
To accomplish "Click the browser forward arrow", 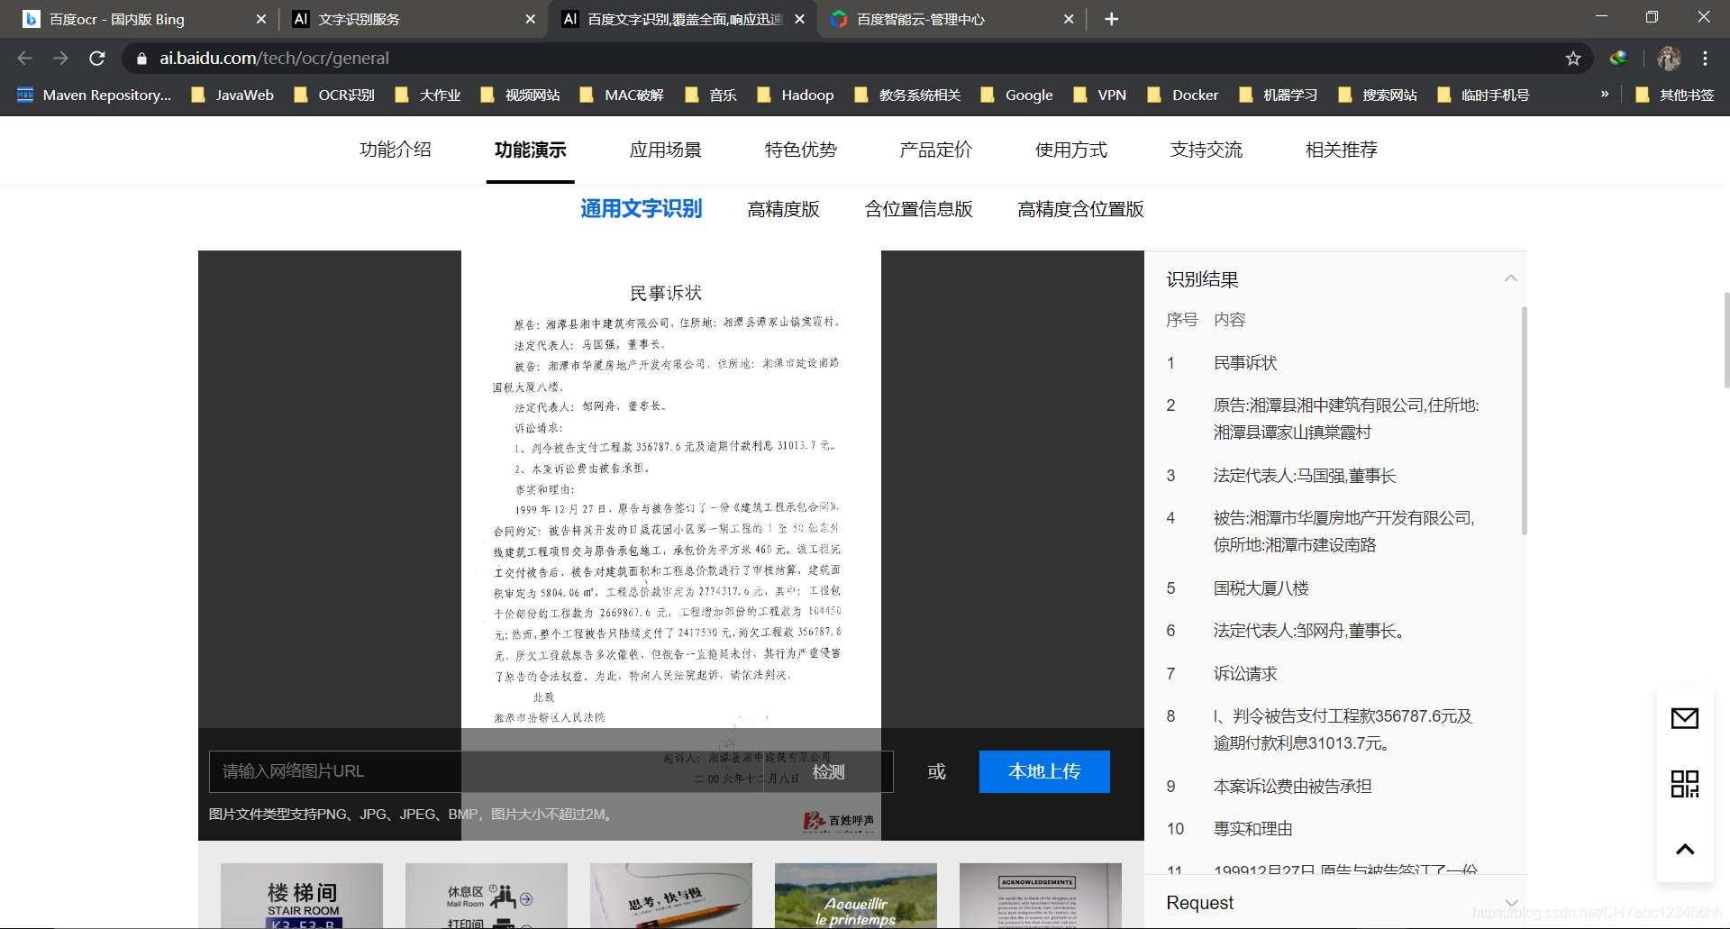I will pyautogui.click(x=60, y=59).
